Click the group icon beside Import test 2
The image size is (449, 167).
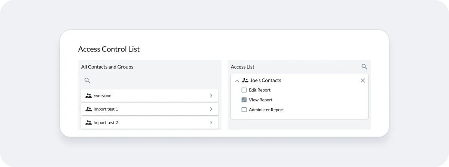[89, 123]
